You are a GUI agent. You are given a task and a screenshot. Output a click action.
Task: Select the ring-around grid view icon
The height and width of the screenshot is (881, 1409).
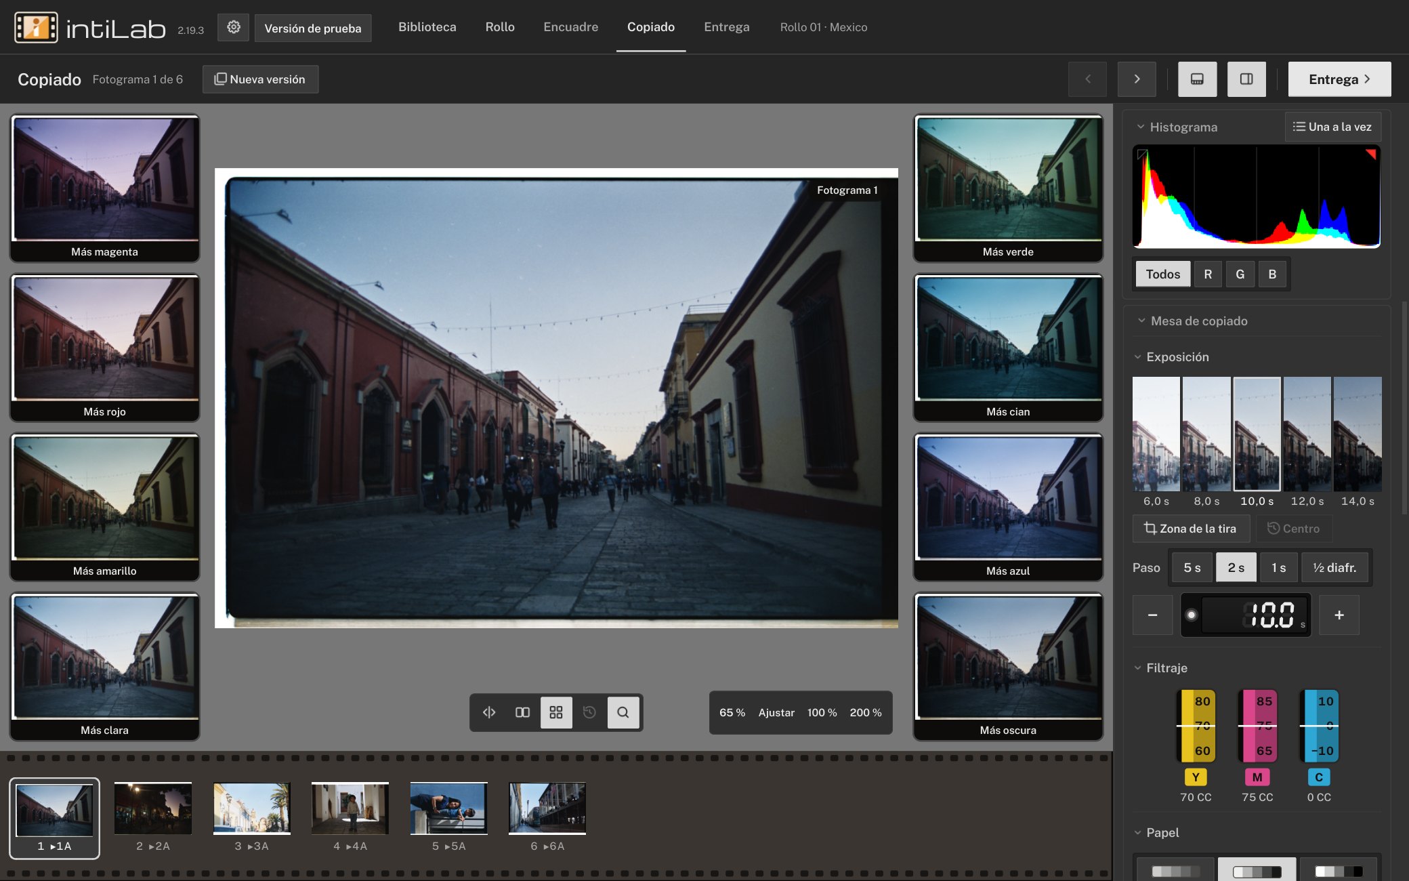coord(556,712)
